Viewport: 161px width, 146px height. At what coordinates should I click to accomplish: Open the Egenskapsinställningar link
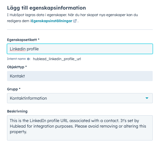pyautogui.click(x=52, y=21)
